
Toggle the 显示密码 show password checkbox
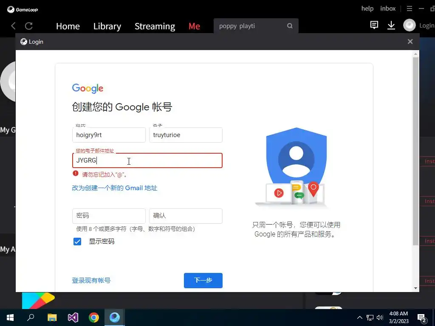click(x=77, y=242)
